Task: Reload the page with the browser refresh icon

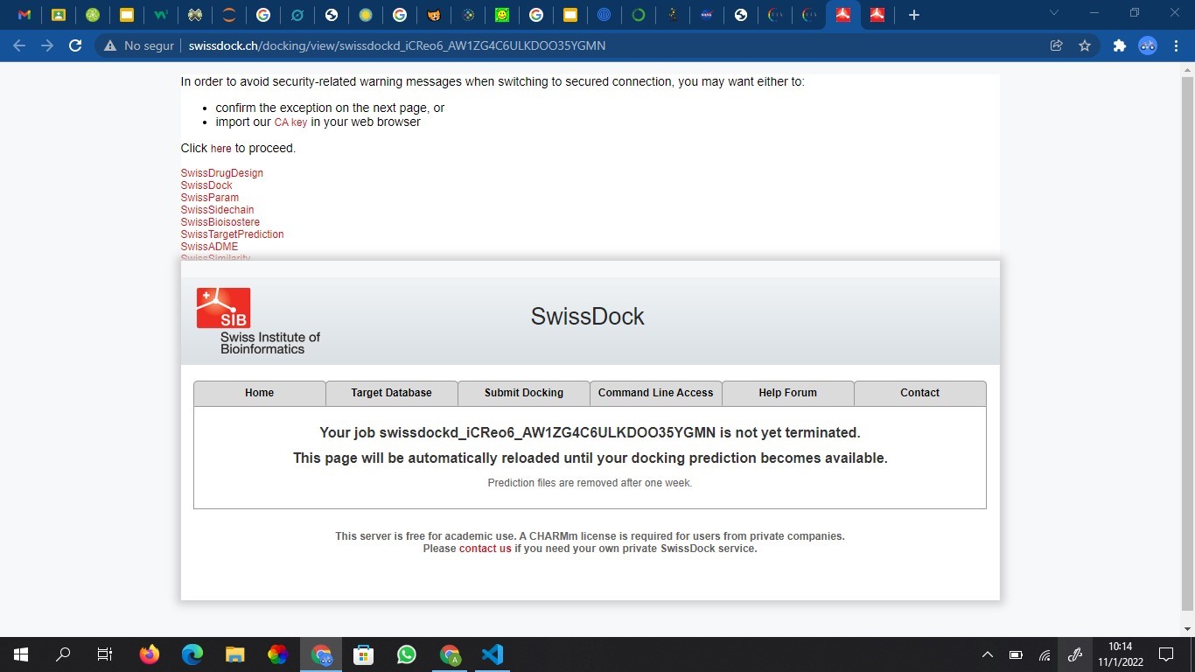Action: [x=75, y=45]
